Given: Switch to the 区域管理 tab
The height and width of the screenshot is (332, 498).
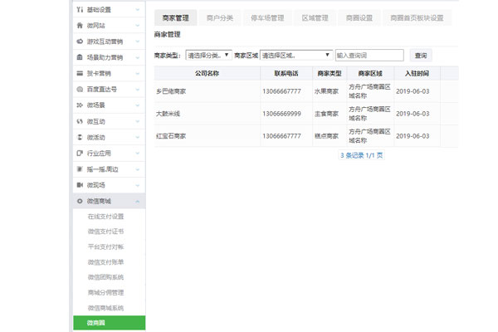Looking at the screenshot, I should point(315,17).
